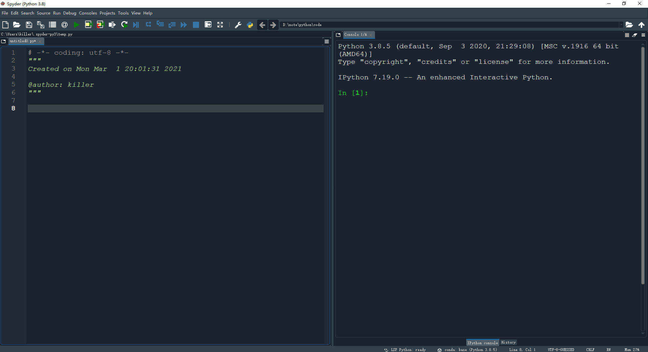This screenshot has height=352, width=648.
Task: Click the LSP Python ready status
Action: point(405,350)
